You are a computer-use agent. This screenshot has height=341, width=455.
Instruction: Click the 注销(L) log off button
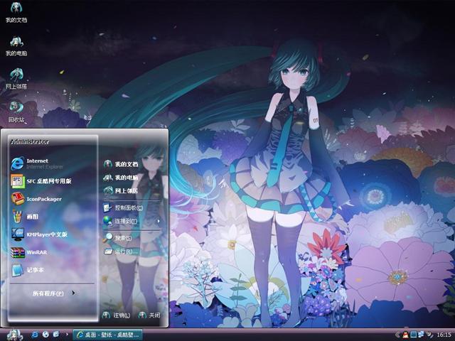[x=117, y=315]
